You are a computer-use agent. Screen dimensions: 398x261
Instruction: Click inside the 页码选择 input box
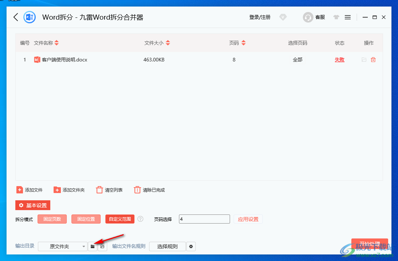coord(204,219)
